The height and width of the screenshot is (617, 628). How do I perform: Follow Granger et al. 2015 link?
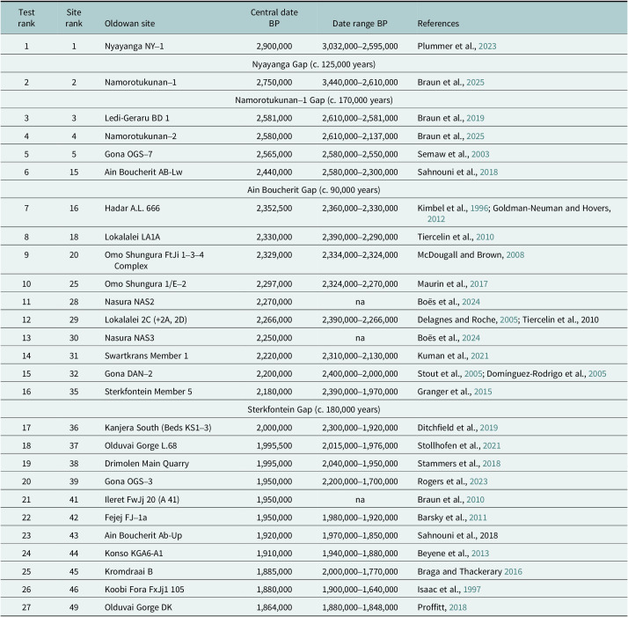click(x=483, y=392)
